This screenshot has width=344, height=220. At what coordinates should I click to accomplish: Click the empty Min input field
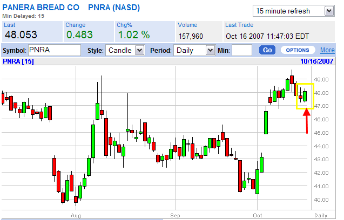242,50
